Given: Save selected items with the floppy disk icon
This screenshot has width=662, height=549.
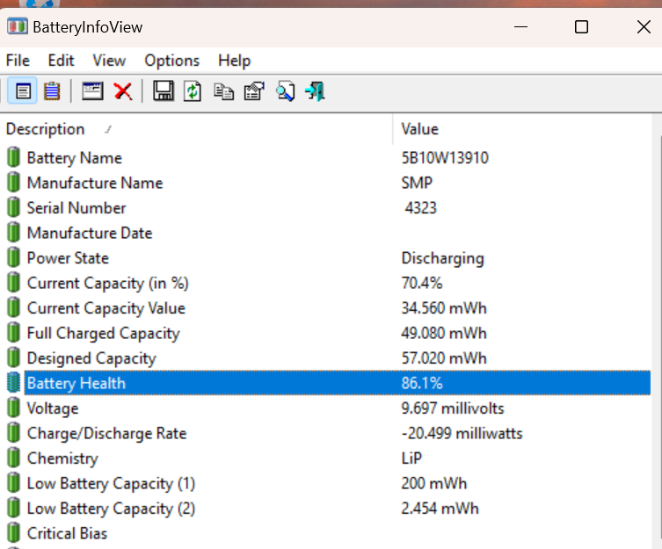Looking at the screenshot, I should (163, 91).
